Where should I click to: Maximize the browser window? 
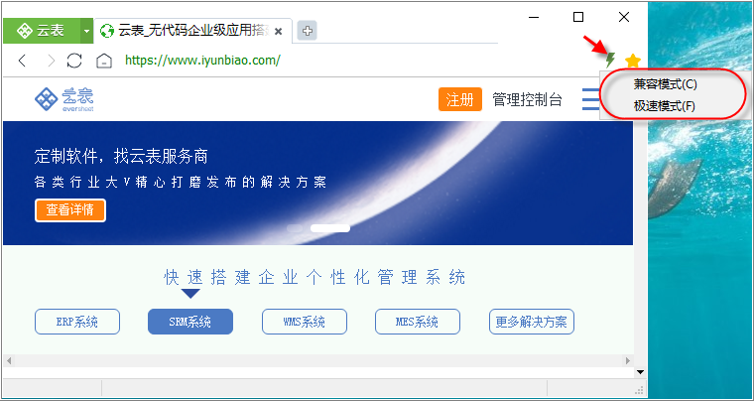click(578, 17)
